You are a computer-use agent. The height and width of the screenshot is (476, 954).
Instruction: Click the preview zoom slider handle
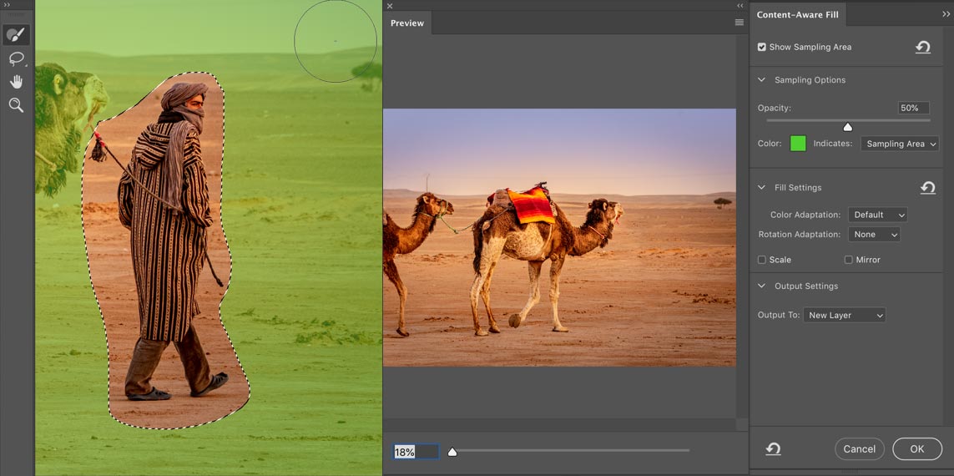point(452,453)
